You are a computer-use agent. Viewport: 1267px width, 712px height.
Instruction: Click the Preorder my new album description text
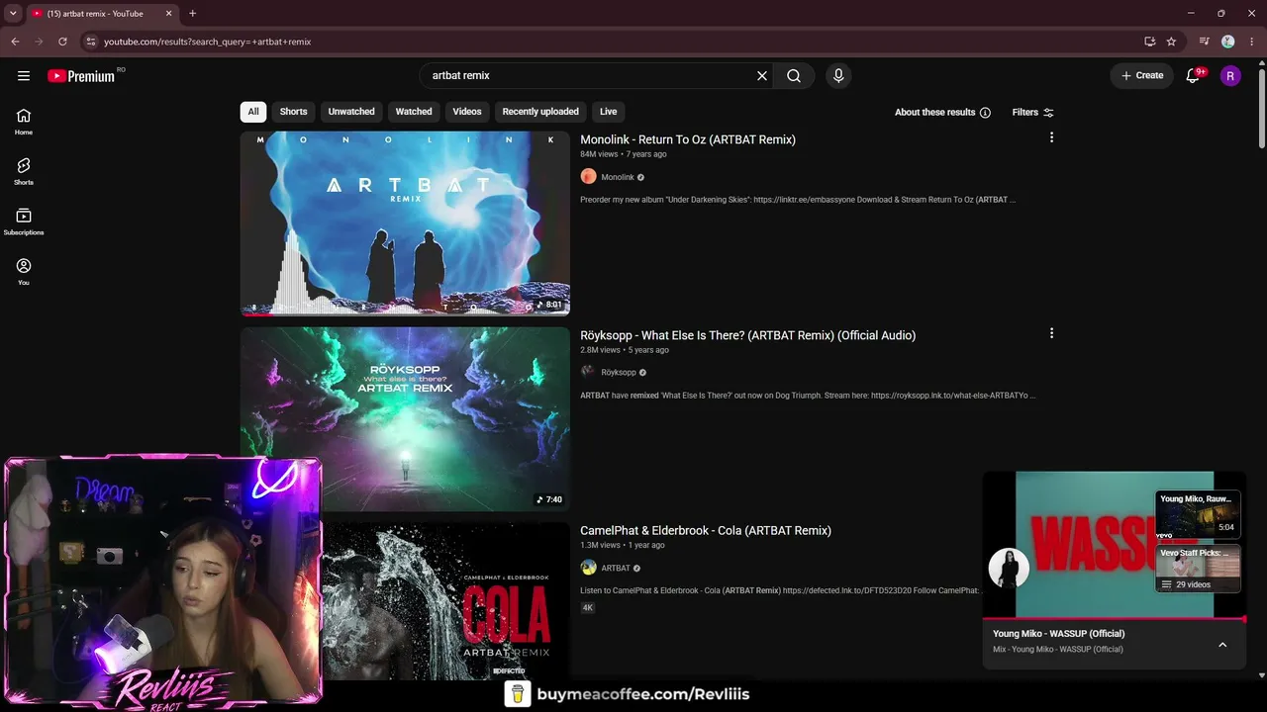point(798,200)
